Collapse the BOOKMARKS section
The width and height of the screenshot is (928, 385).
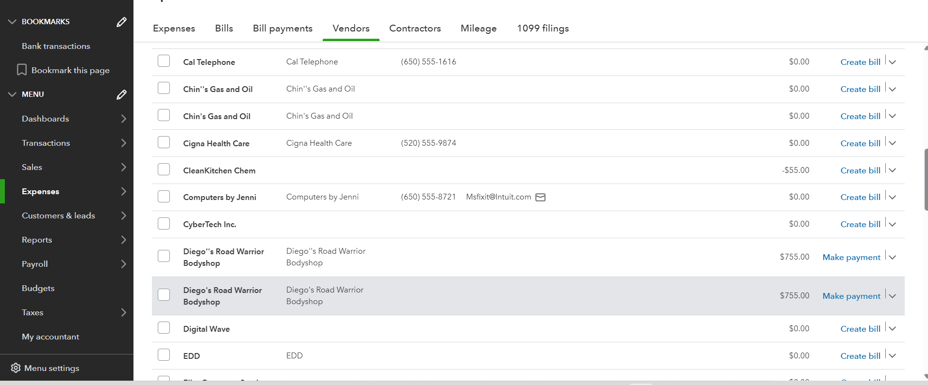(x=12, y=22)
